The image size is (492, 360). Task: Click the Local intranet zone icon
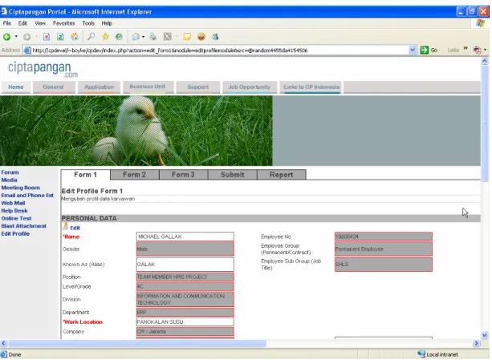[x=421, y=354]
